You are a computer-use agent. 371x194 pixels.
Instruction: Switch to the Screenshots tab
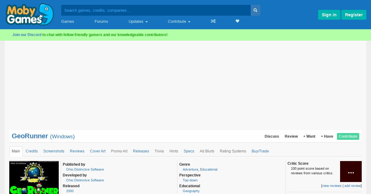coord(54,151)
